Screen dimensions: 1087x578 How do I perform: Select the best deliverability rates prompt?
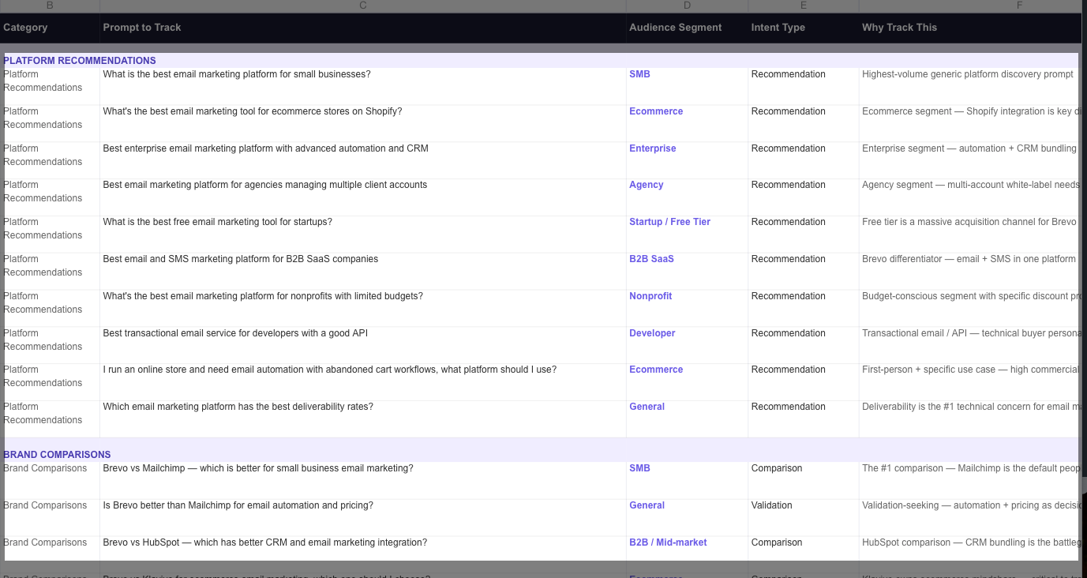click(363, 419)
